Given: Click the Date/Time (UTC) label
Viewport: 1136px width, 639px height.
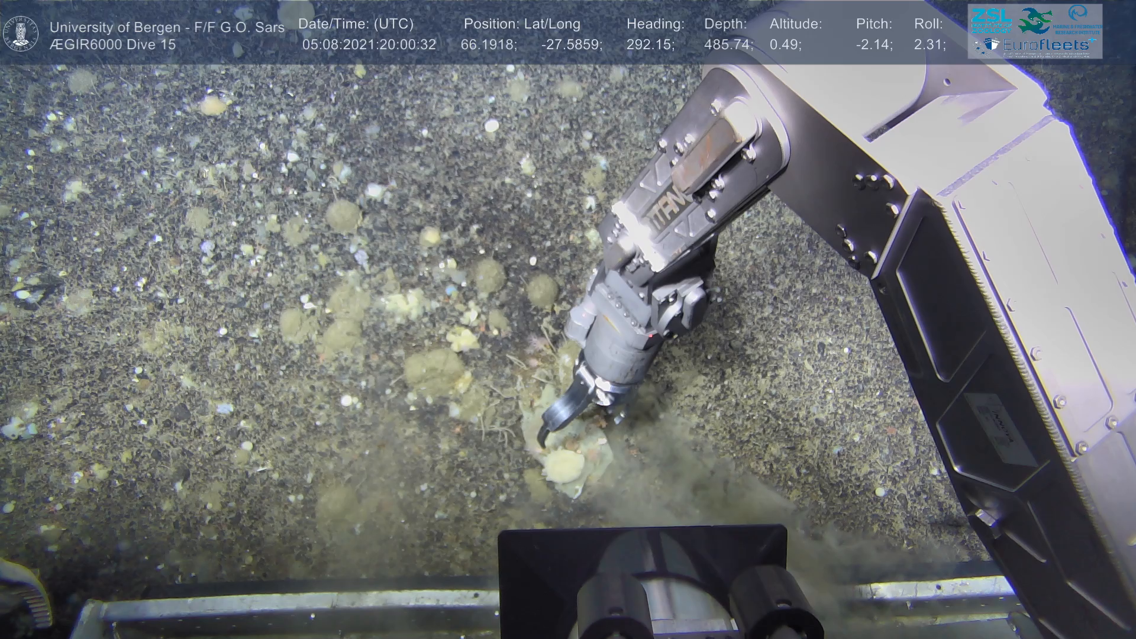Looking at the screenshot, I should (x=356, y=24).
